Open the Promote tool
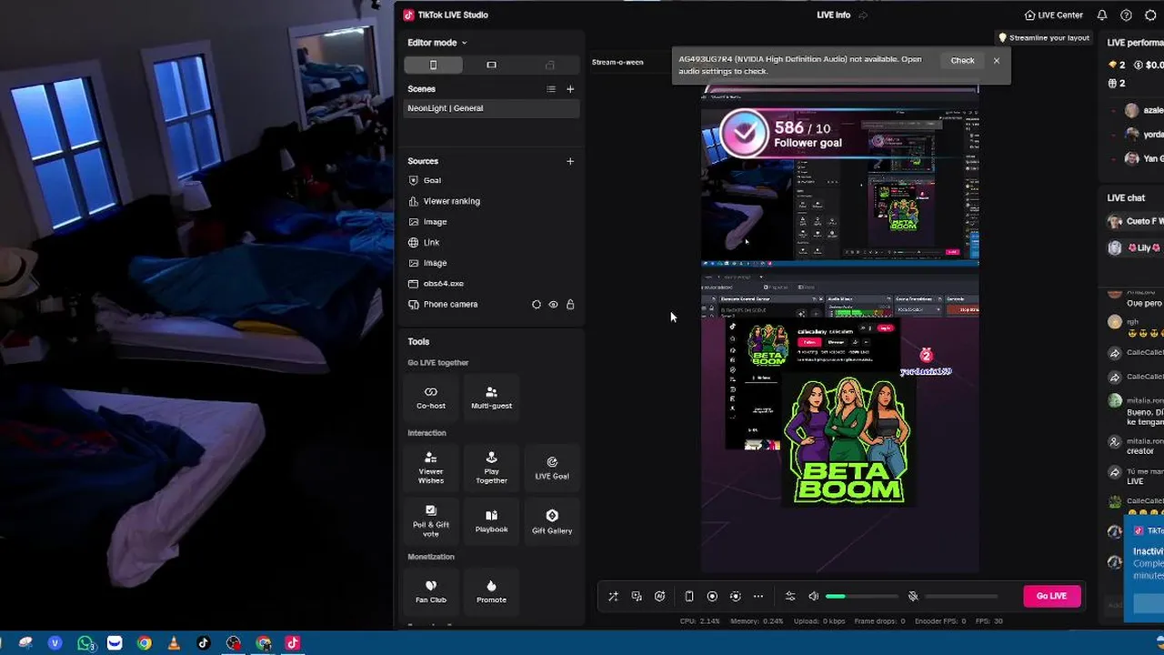 [x=491, y=591]
